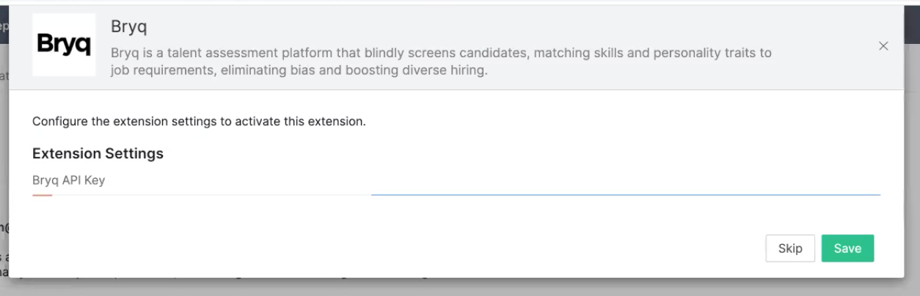Click the dimmed backdrop left of dialog
920x296 pixels.
point(4,147)
